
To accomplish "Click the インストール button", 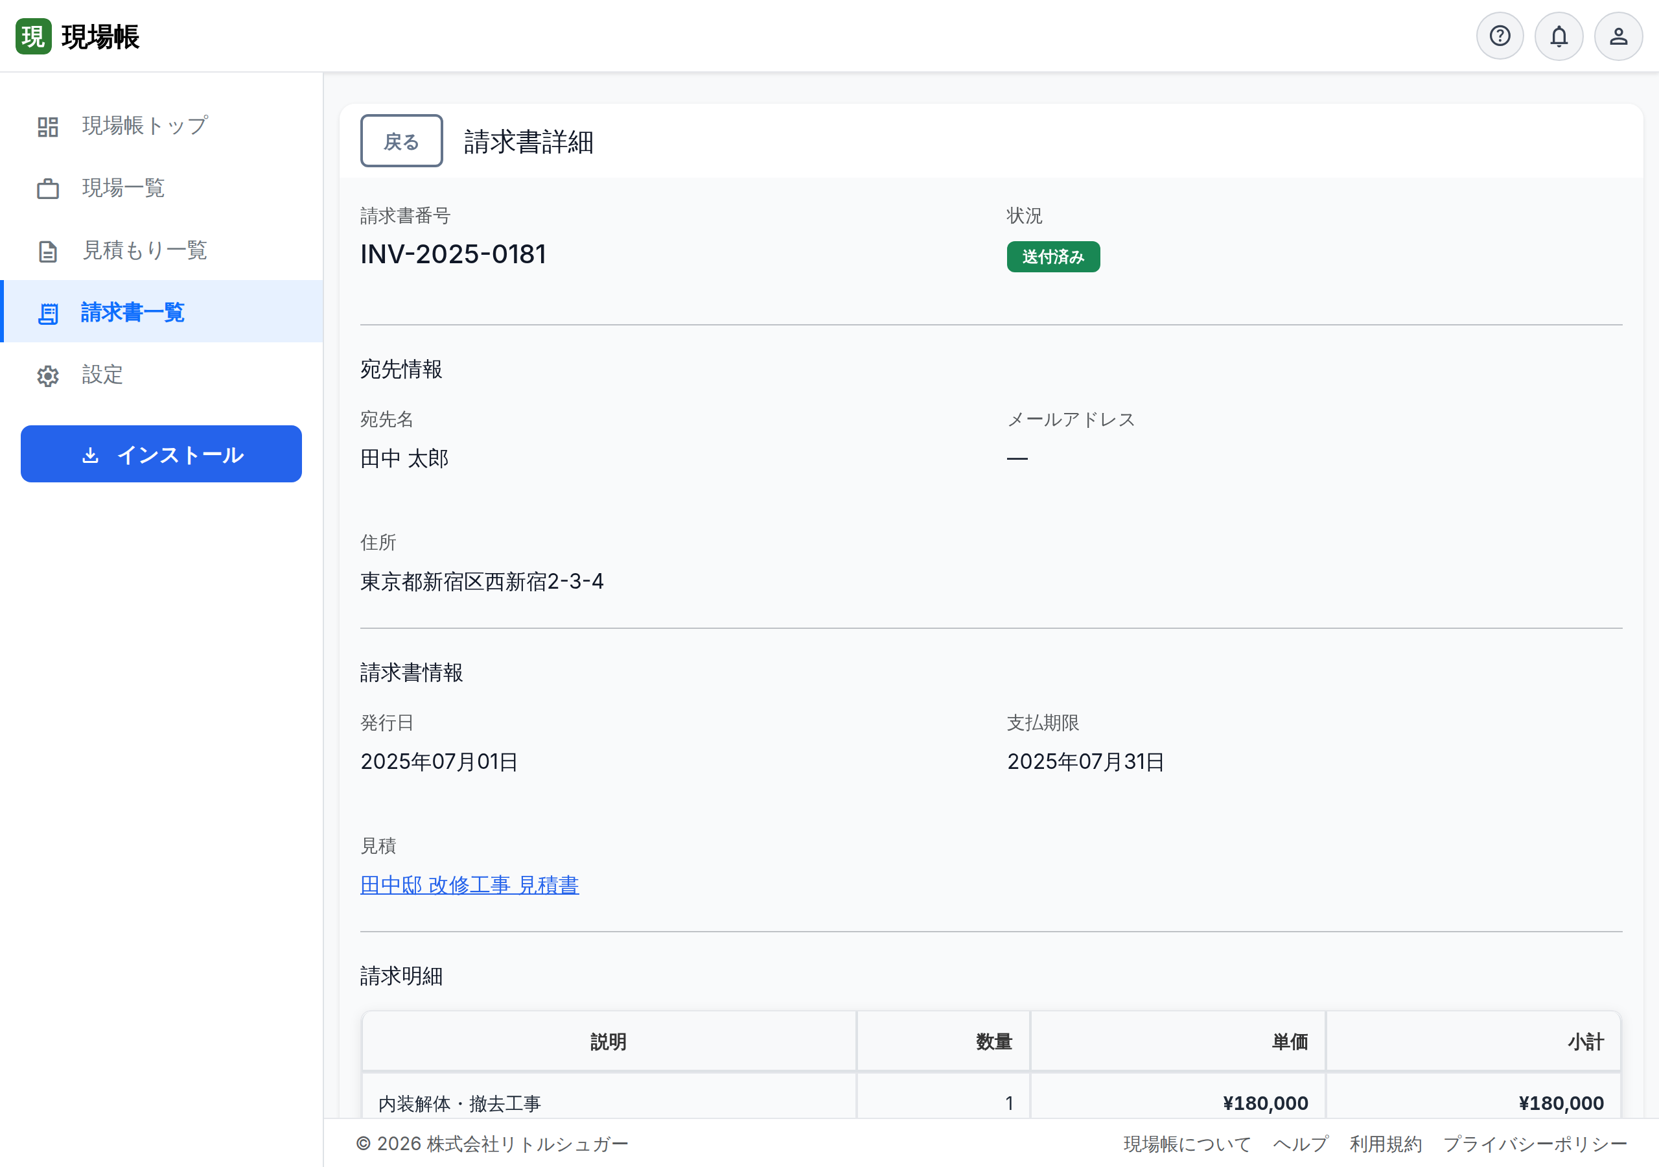I will pyautogui.click(x=161, y=454).
